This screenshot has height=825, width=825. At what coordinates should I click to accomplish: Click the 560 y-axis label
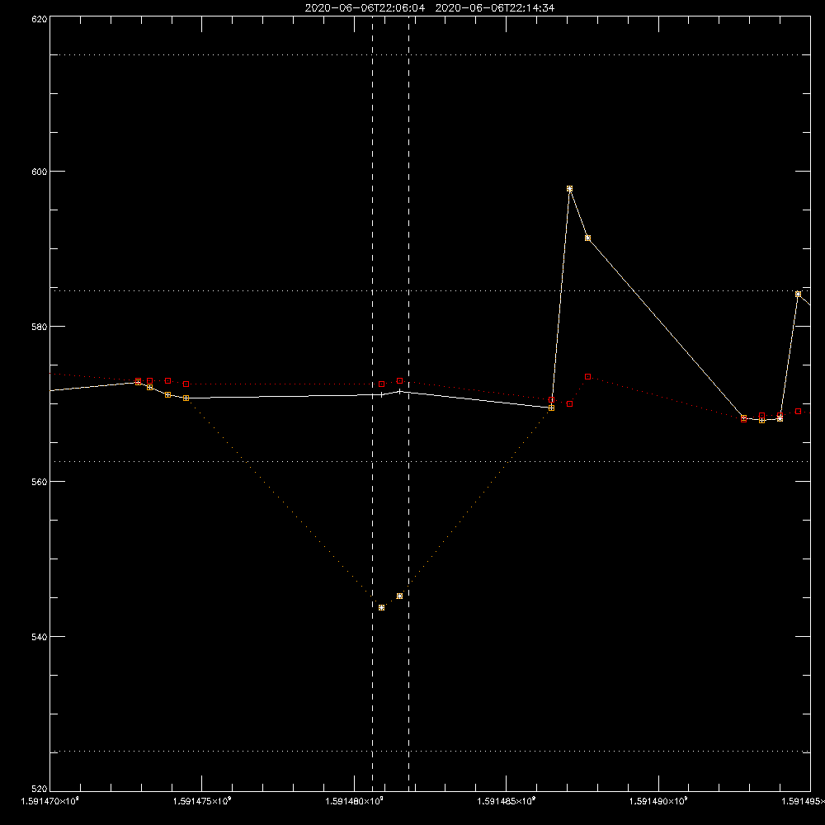click(x=40, y=482)
